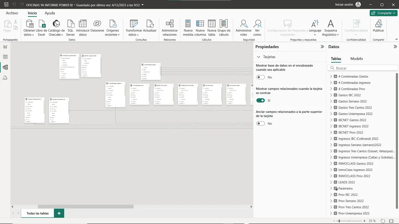399x224 pixels.
Task: Save the file with the disk icon
Action: point(6,5)
